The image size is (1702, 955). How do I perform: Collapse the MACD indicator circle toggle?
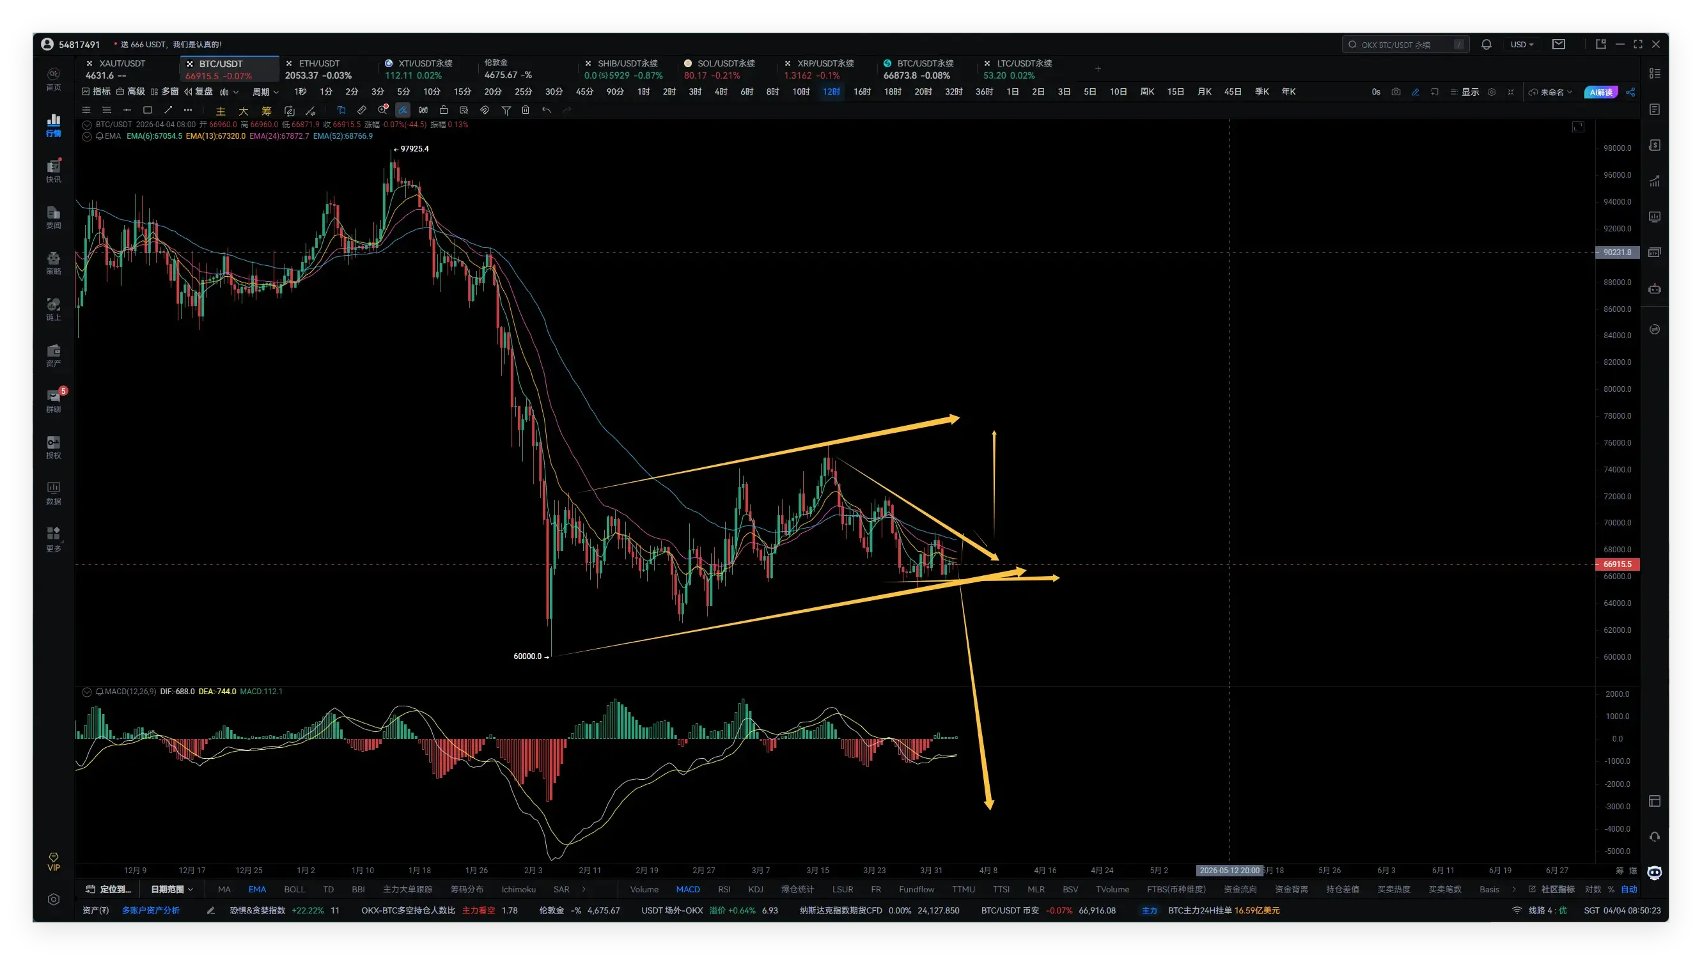[86, 692]
